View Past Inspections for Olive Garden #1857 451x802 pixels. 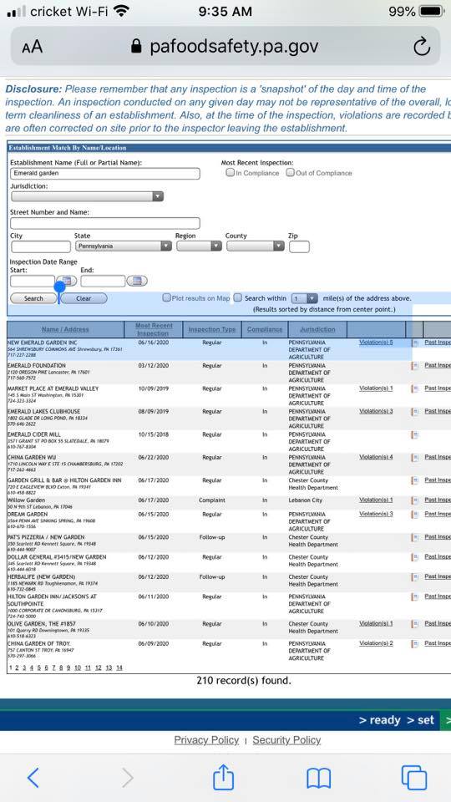click(x=438, y=623)
